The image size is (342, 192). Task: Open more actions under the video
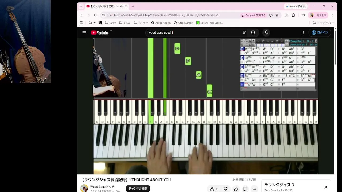pos(254,189)
